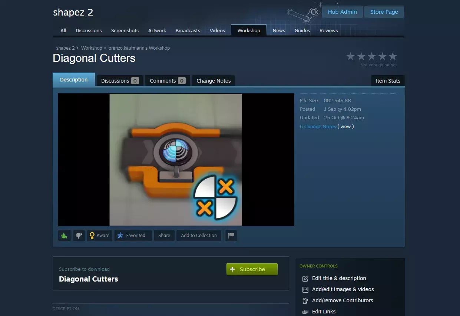
Task: Open item Discussions tab with 0 count
Action: [120, 81]
